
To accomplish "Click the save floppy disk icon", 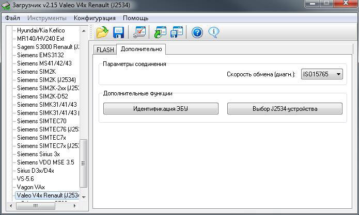I will 119,32.
